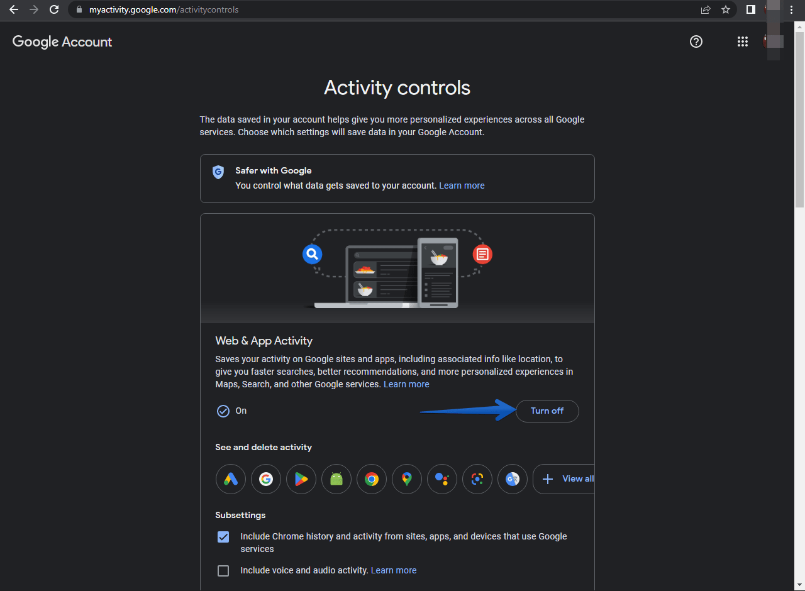Open Chrome activity icon
Image resolution: width=805 pixels, height=591 pixels.
coord(372,479)
